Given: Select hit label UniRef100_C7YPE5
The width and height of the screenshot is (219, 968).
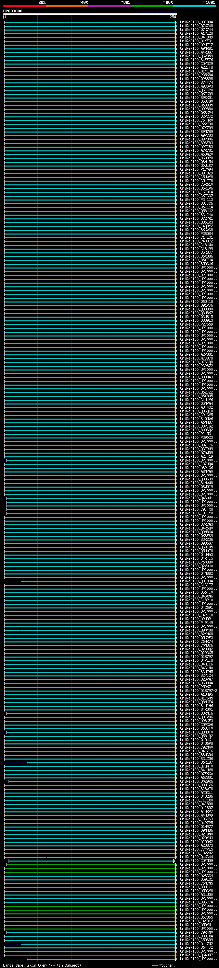Looking at the screenshot, I should pos(196,849).
